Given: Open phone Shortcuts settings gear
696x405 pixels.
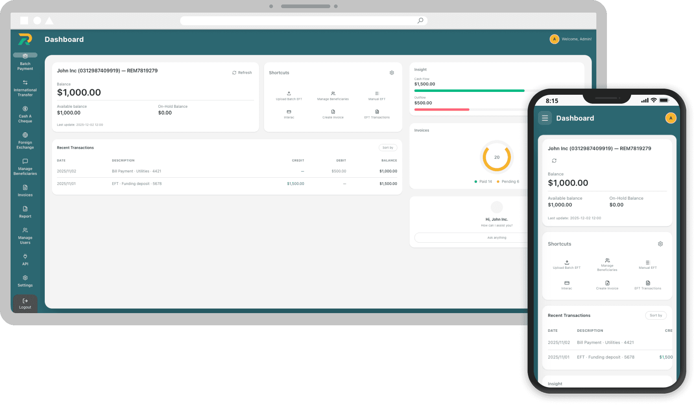Looking at the screenshot, I should 660,244.
